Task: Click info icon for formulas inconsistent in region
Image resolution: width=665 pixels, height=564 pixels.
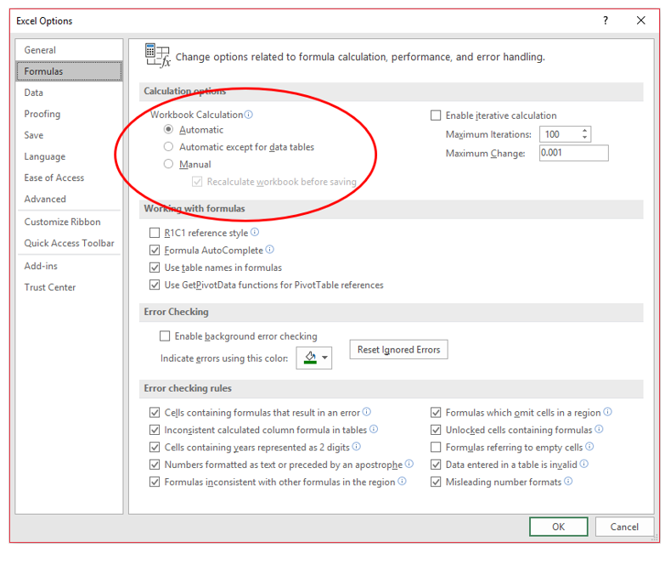Action: coord(402,482)
